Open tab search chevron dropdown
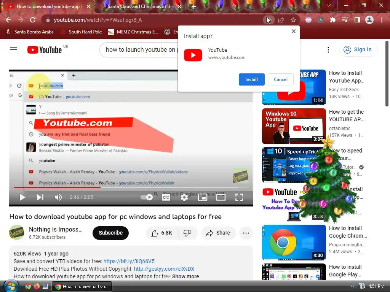This screenshot has height=292, width=390. click(x=329, y=5)
